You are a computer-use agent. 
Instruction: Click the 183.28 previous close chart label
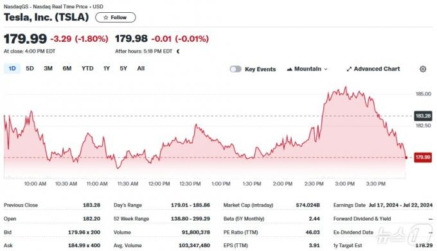tap(423, 116)
